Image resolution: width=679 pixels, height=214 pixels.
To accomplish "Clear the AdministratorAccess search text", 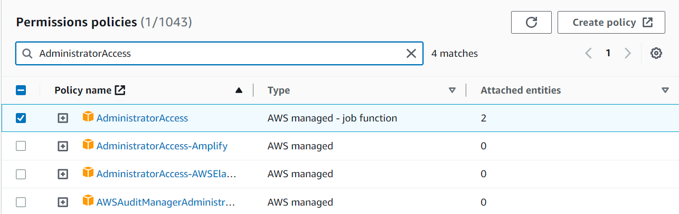I will 411,53.
